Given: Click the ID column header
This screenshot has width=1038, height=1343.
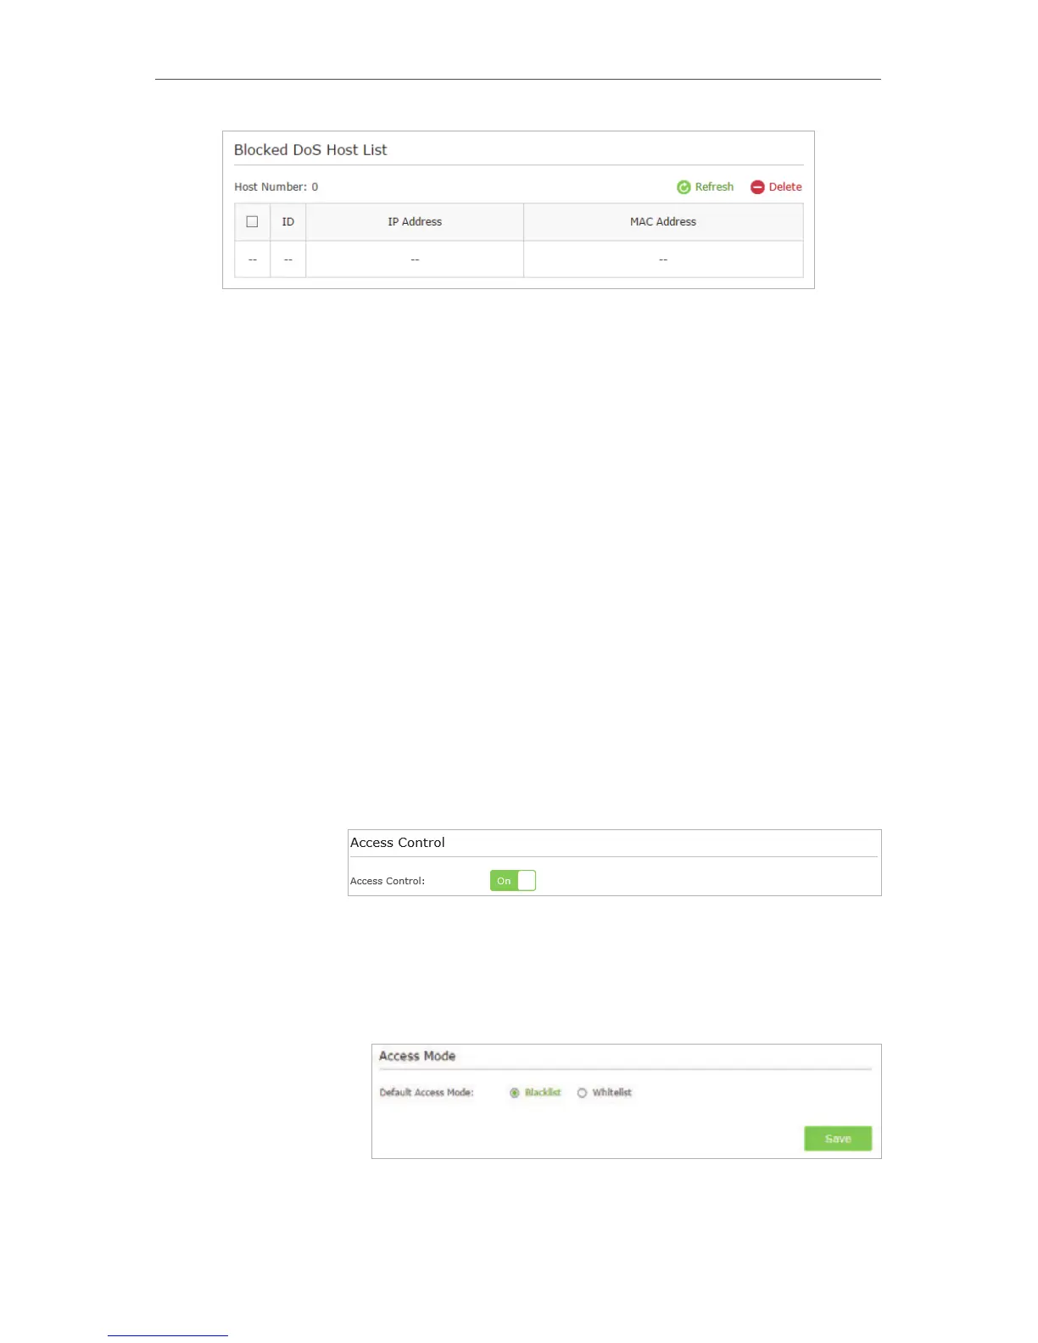Looking at the screenshot, I should 288,221.
